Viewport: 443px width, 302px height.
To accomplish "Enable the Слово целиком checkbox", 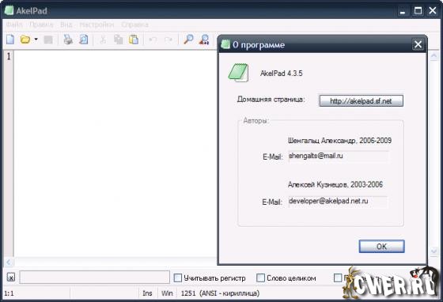I will click(x=260, y=277).
